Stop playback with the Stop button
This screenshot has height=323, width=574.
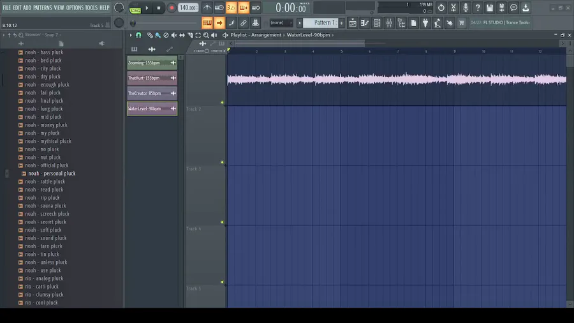(159, 8)
